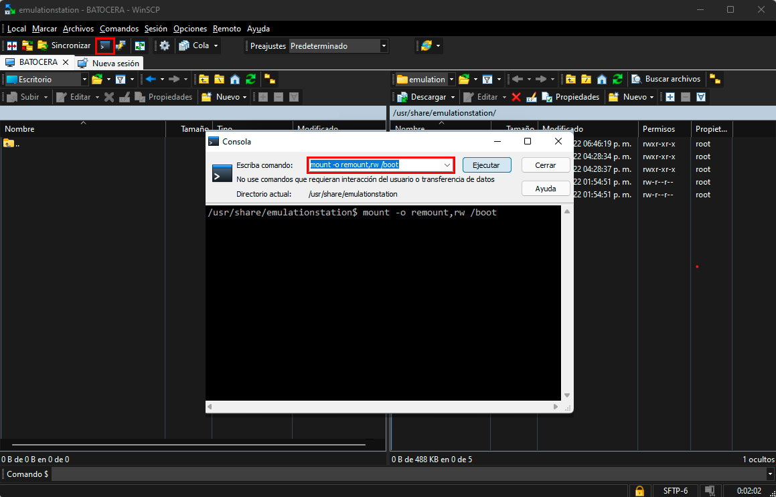
Task: Show remote directory tree icon
Action: [x=714, y=79]
